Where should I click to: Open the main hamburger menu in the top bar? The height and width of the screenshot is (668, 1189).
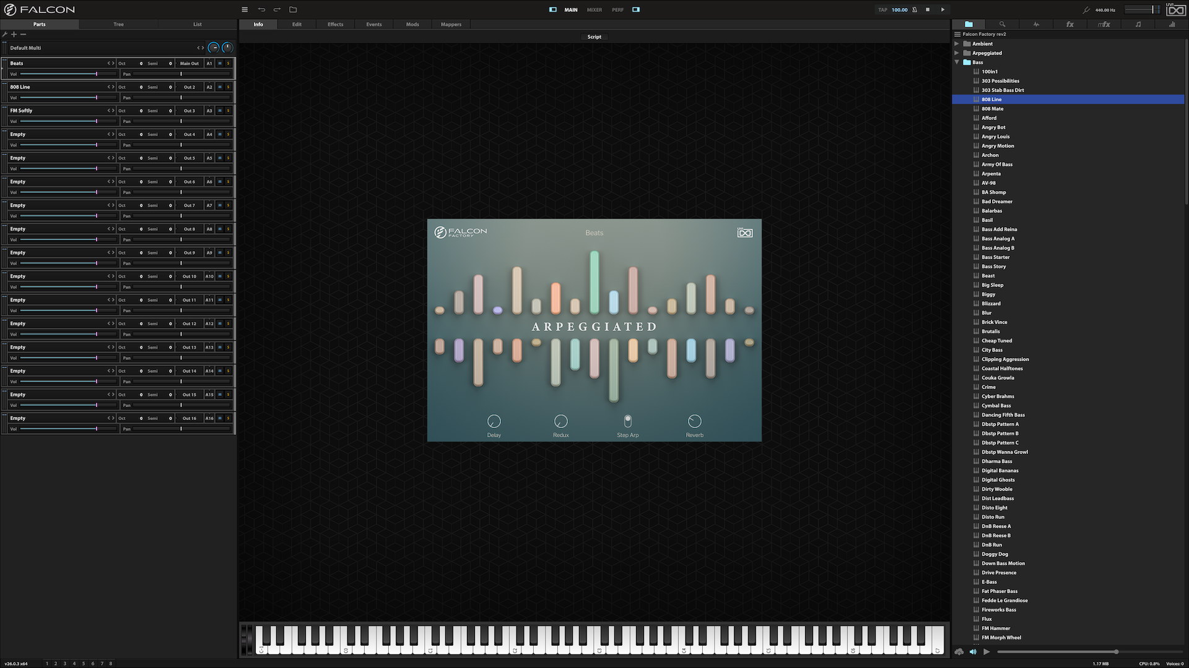tap(245, 10)
